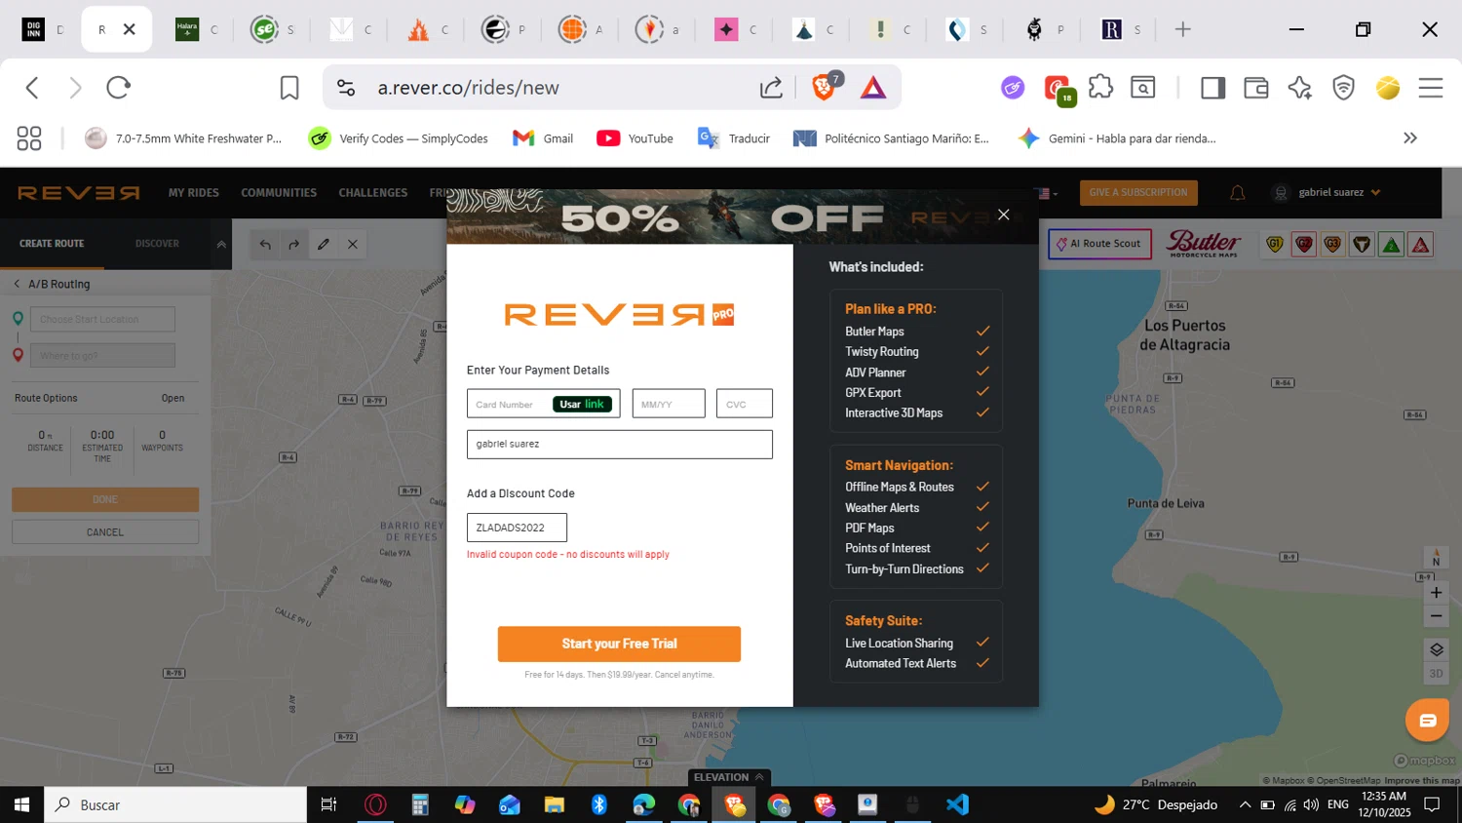
Task: Open Leo AI sparkle icon
Action: point(1299,88)
